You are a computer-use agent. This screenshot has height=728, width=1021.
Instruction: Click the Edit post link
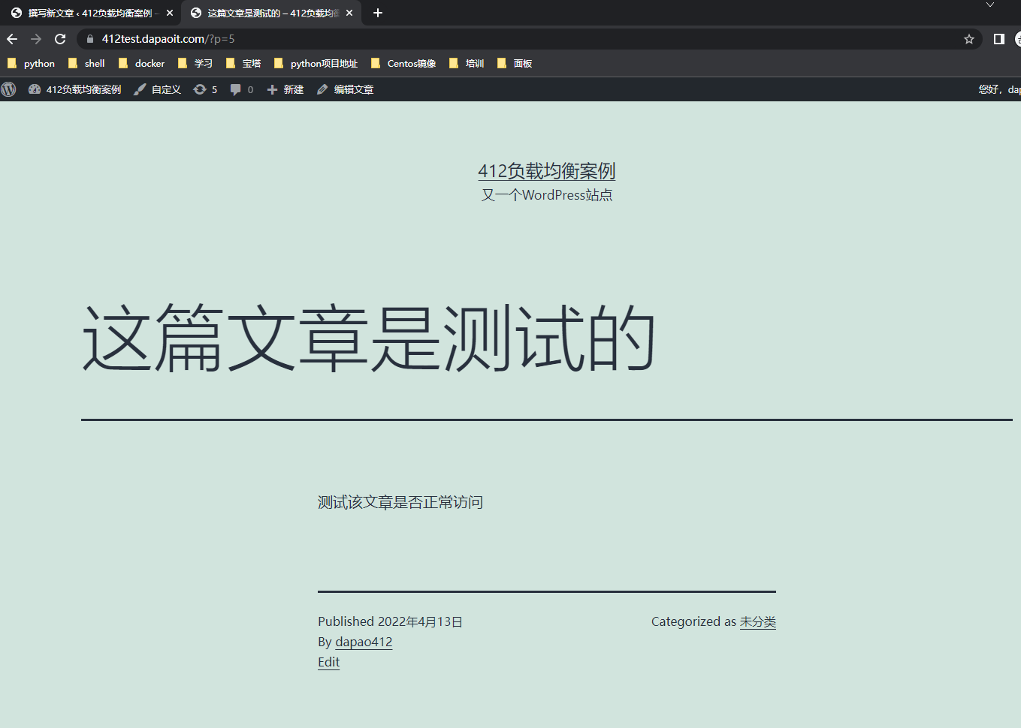328,662
